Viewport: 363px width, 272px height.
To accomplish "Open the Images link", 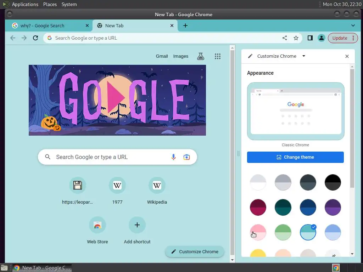I will pos(181,56).
